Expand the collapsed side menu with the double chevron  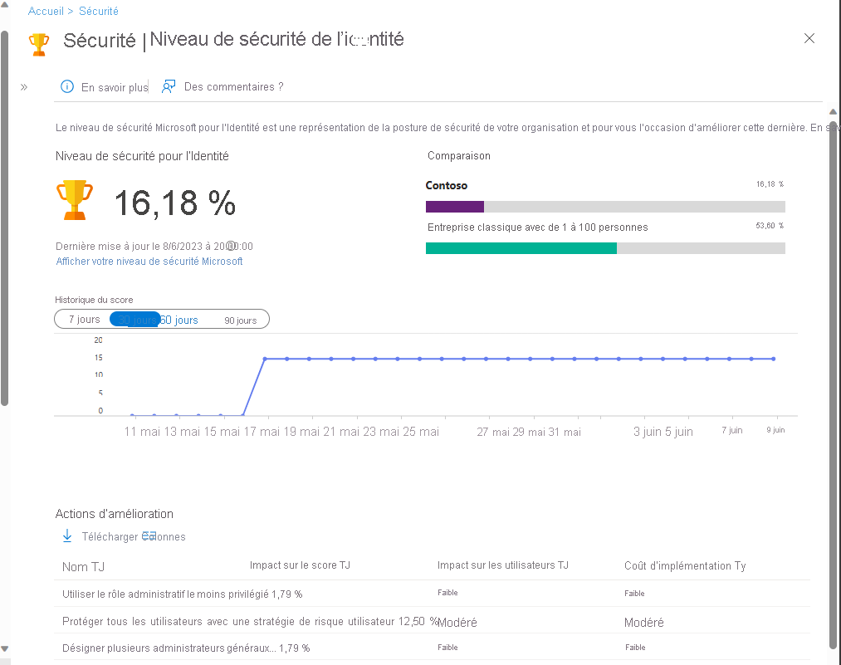coord(24,86)
